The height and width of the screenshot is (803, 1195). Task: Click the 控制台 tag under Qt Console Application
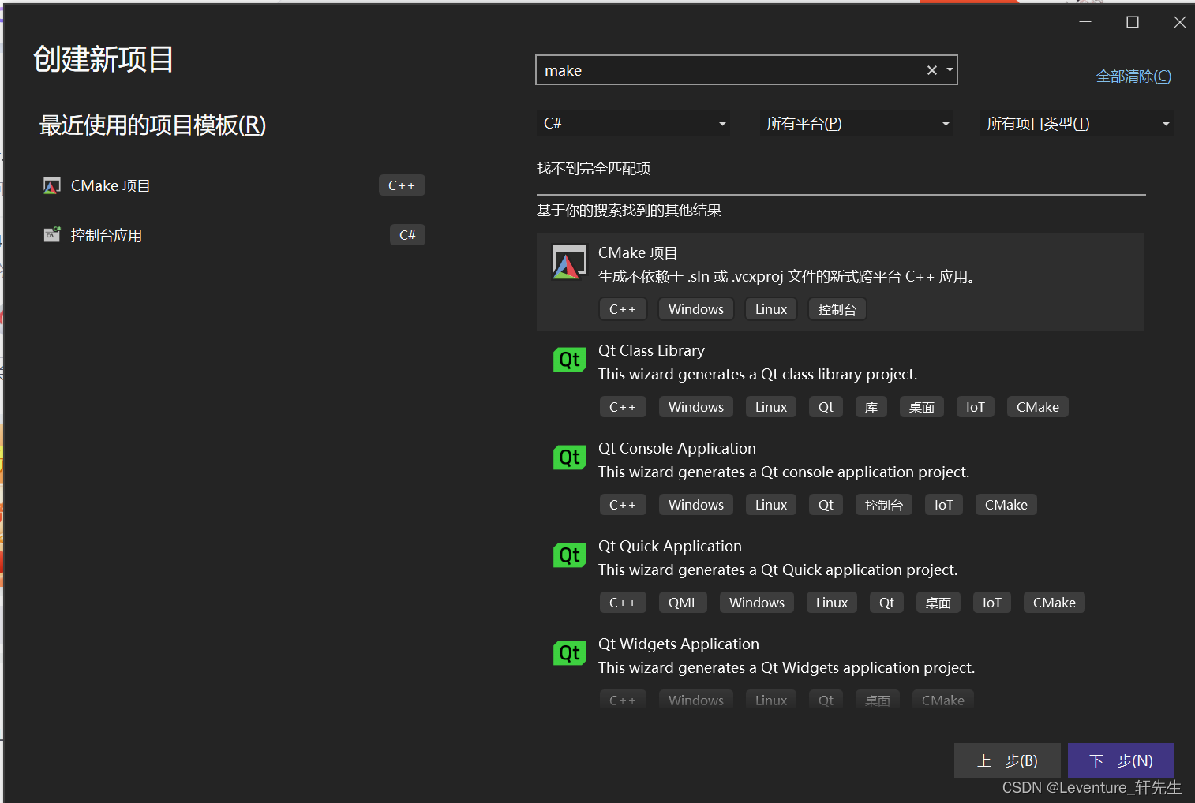click(x=884, y=505)
